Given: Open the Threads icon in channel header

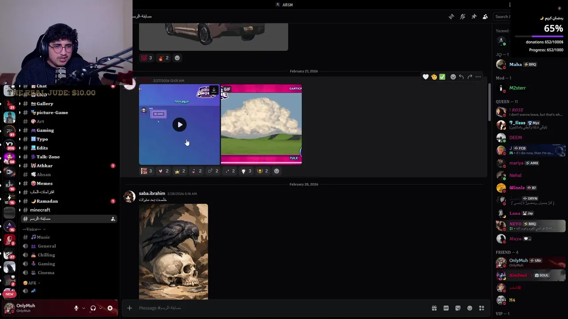Looking at the screenshot, I should pos(451,16).
